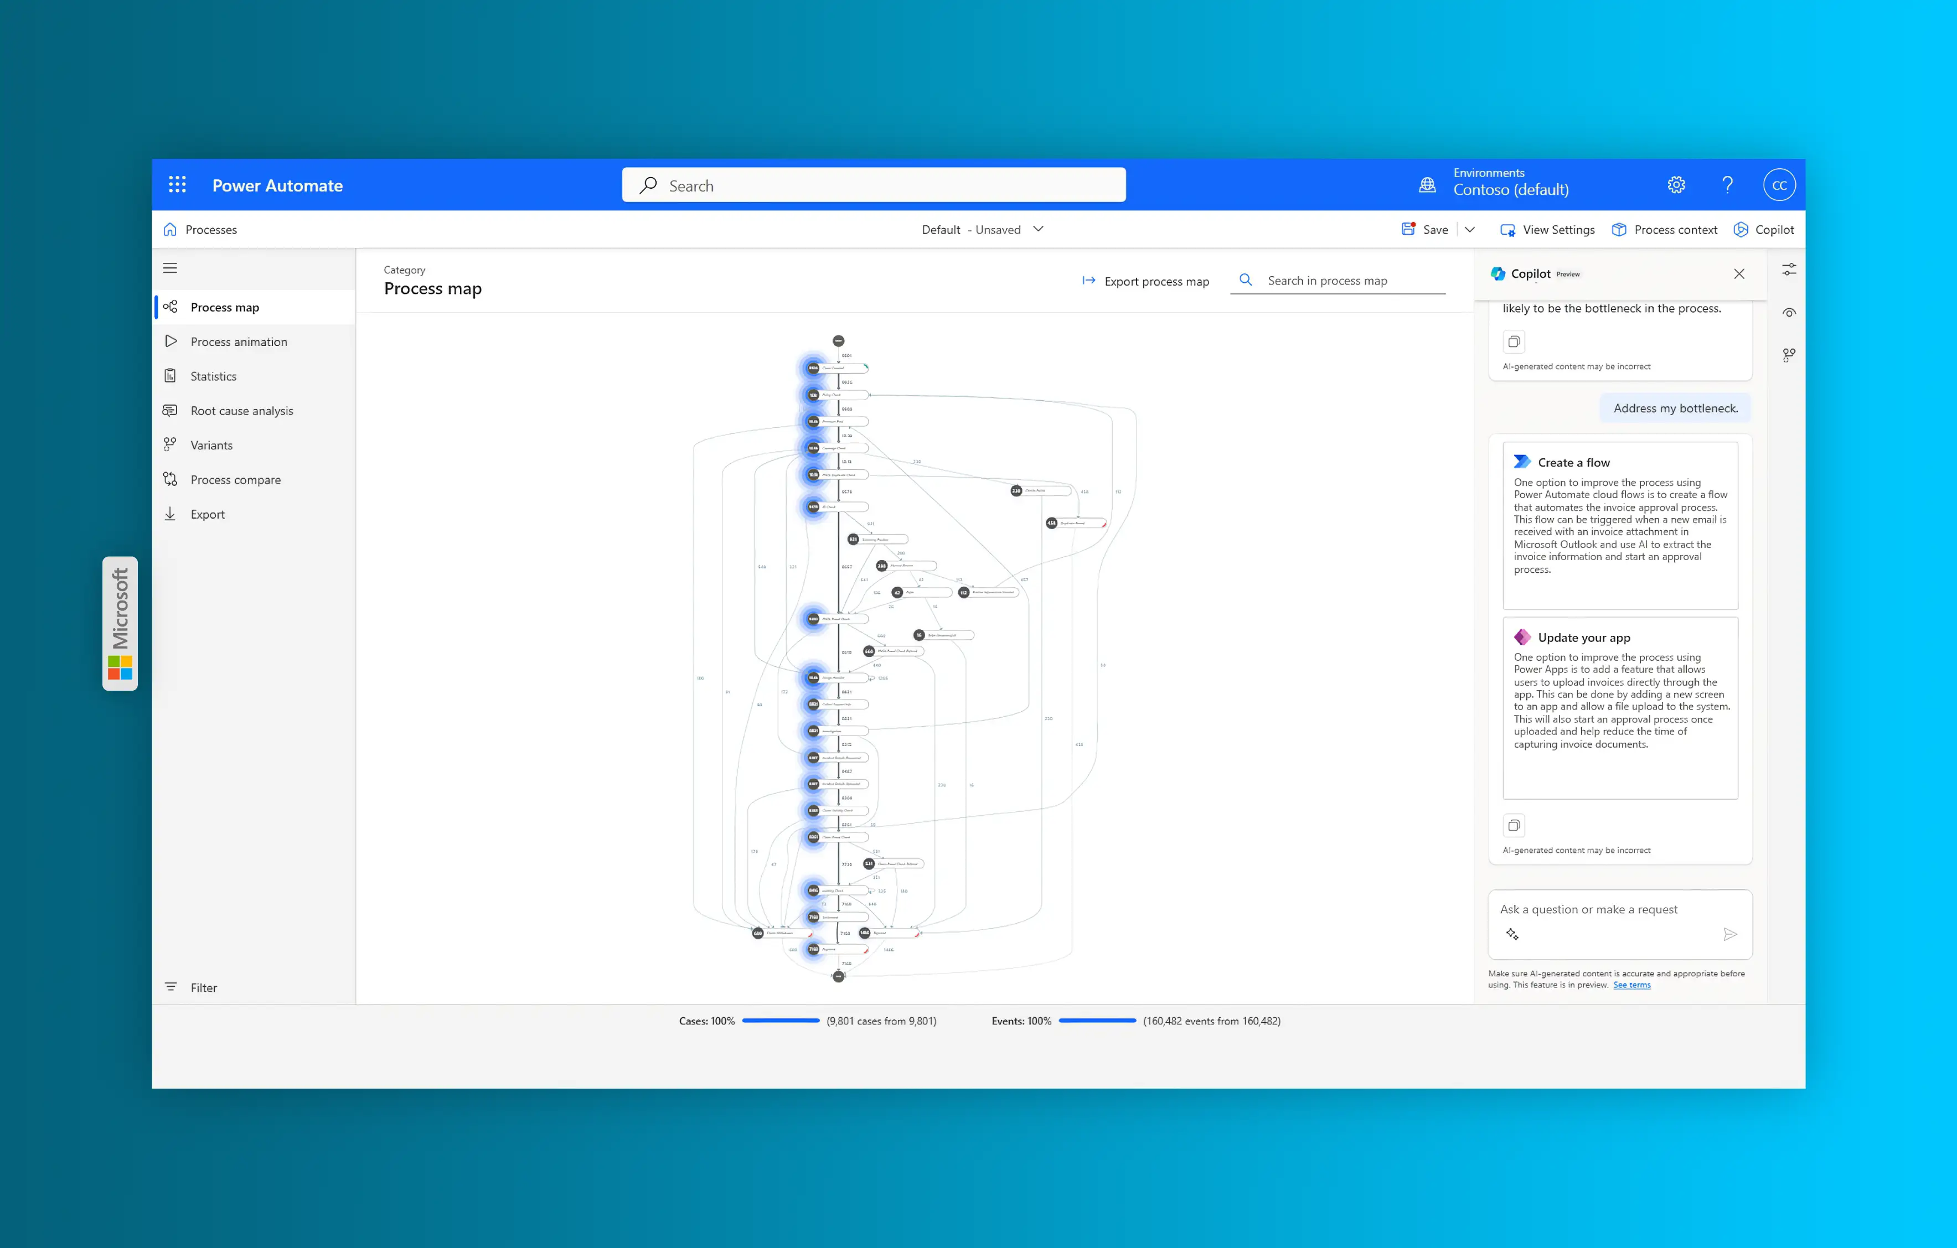Viewport: 1957px width, 1248px height.
Task: Open Process context from the top bar
Action: click(1665, 229)
